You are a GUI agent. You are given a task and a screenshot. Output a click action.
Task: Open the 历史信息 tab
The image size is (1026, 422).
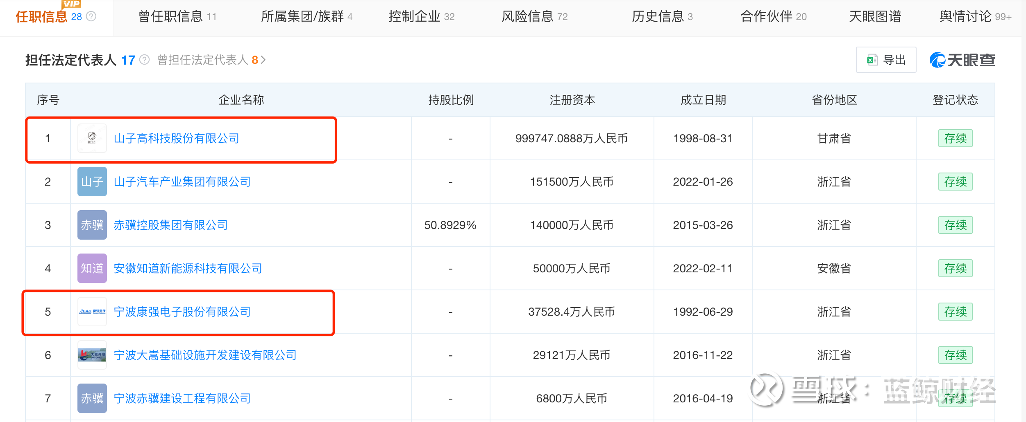pos(662,16)
